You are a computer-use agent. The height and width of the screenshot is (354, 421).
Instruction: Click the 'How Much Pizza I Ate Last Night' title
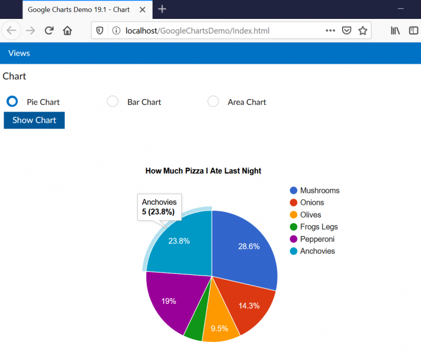tap(203, 171)
